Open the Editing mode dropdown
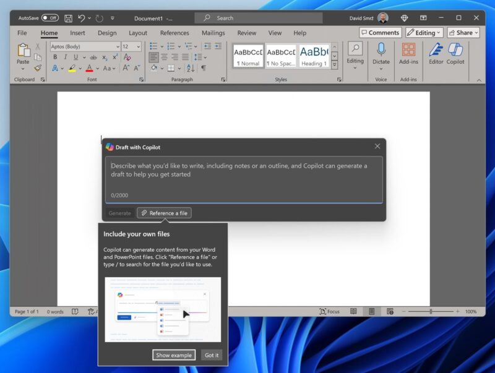The width and height of the screenshot is (495, 373). [424, 32]
